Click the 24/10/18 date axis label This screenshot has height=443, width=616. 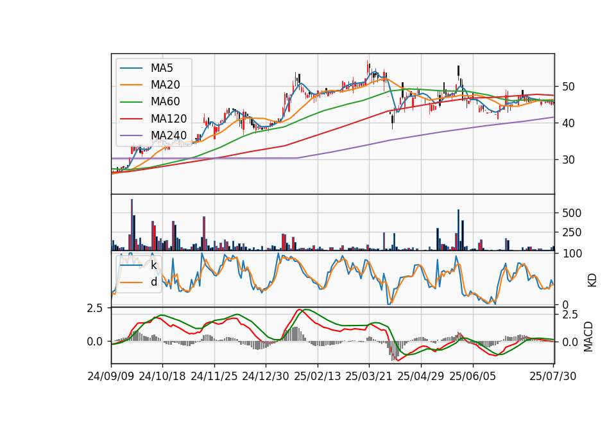click(x=162, y=376)
